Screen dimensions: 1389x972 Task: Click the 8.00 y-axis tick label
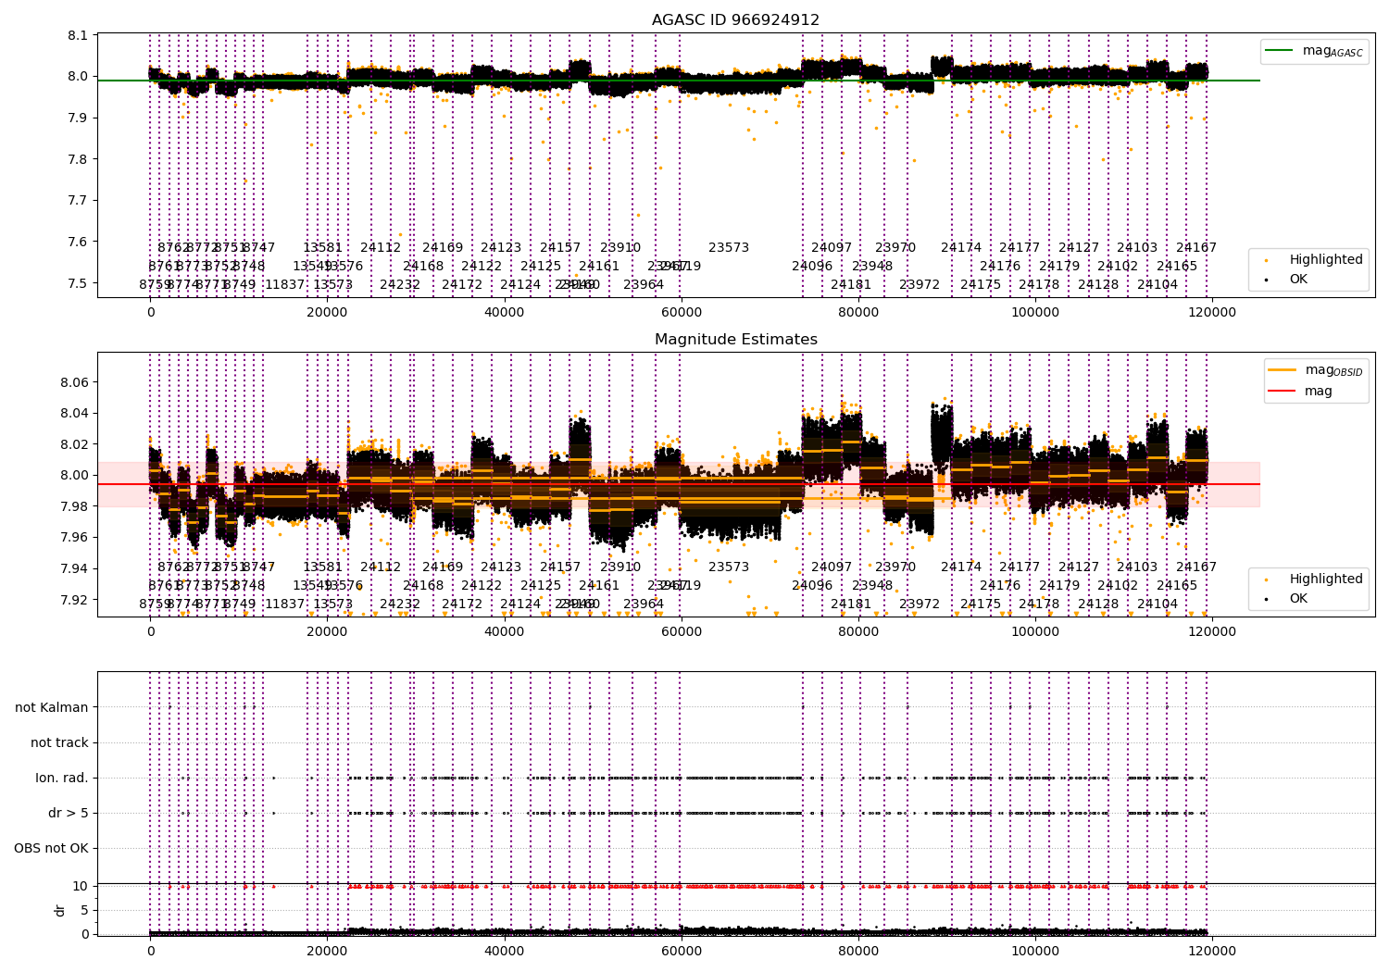(x=75, y=475)
